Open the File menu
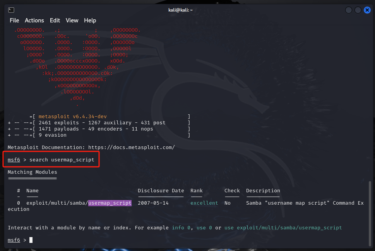Viewport: 375px width, 251px height. point(14,20)
